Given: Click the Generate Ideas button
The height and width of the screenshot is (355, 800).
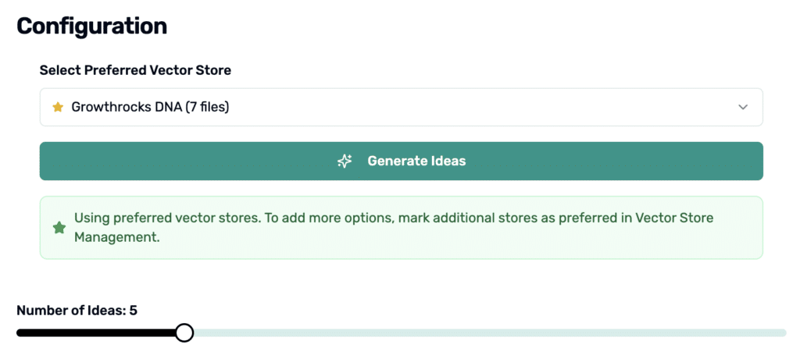Looking at the screenshot, I should point(401,161).
